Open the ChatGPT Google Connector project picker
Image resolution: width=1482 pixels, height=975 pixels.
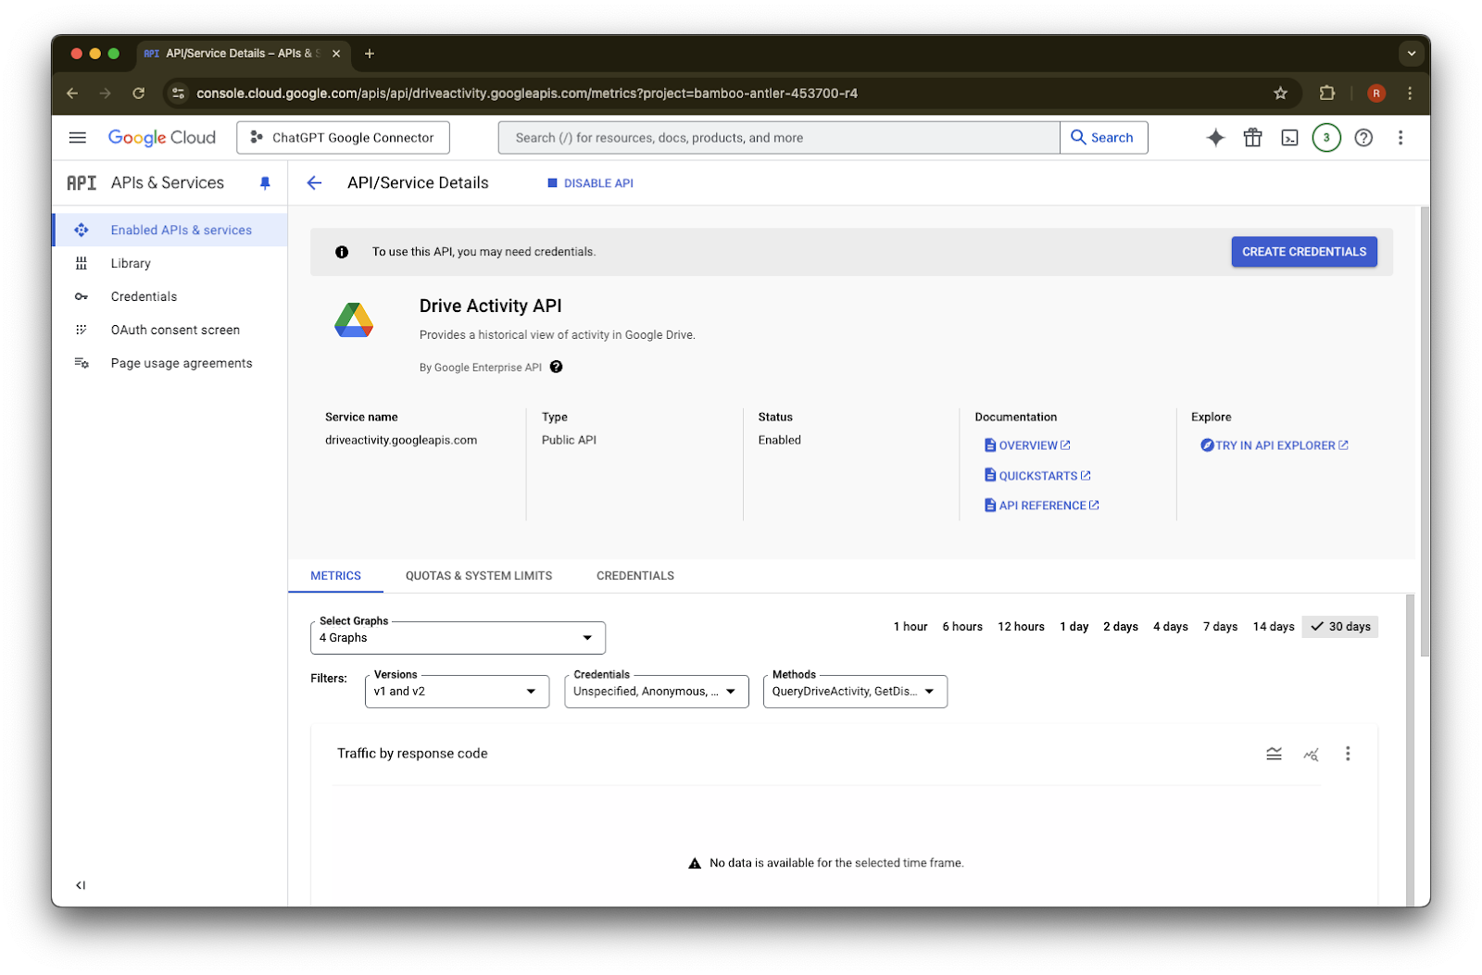coord(343,138)
